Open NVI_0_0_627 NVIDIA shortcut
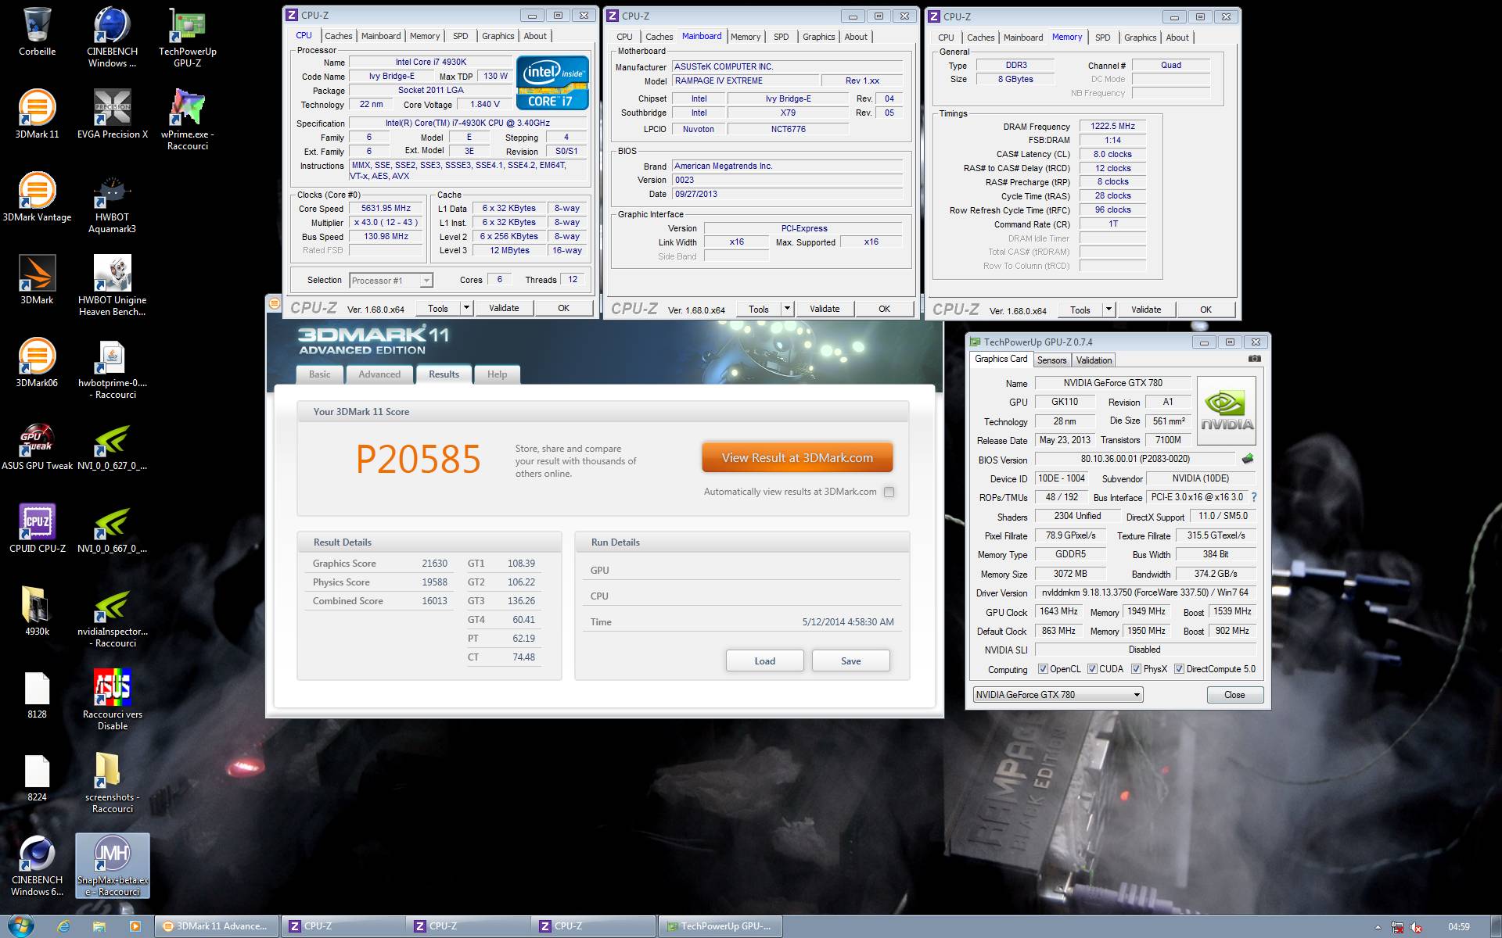This screenshot has width=1502, height=938. [112, 446]
